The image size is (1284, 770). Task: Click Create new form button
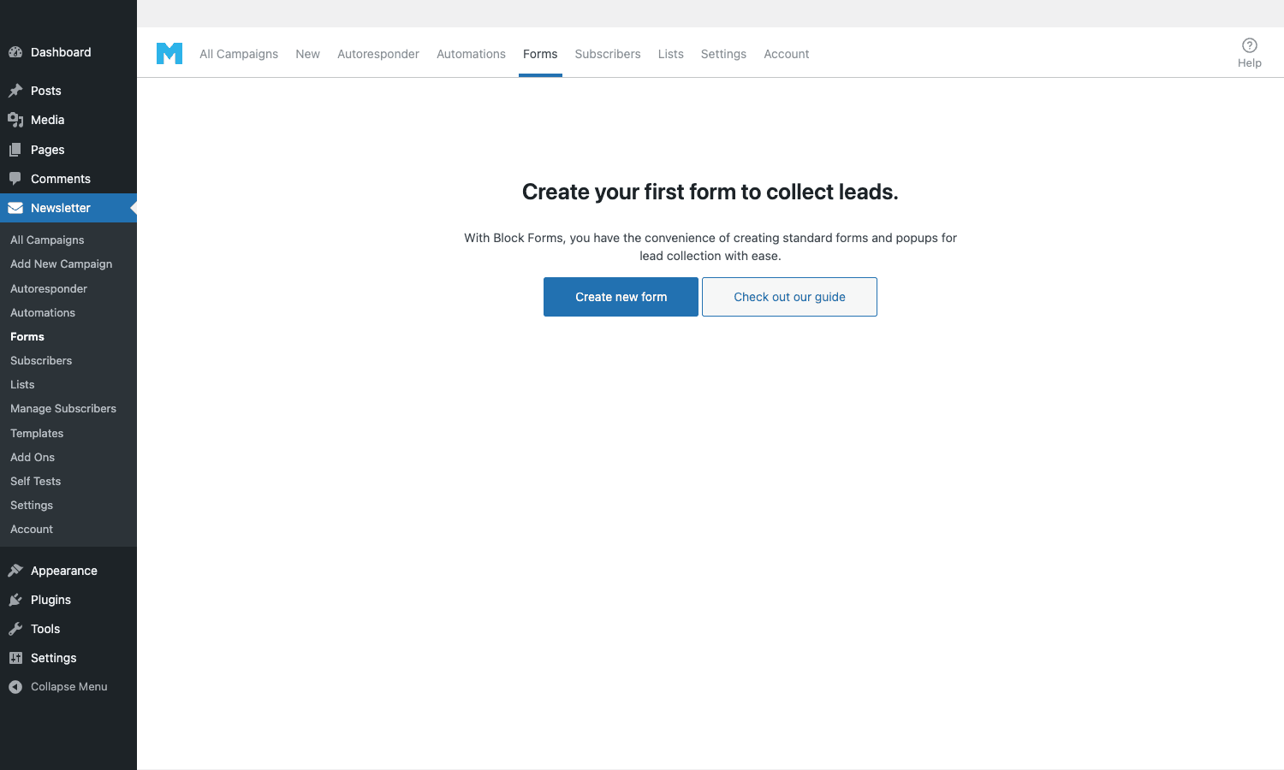pyautogui.click(x=621, y=297)
